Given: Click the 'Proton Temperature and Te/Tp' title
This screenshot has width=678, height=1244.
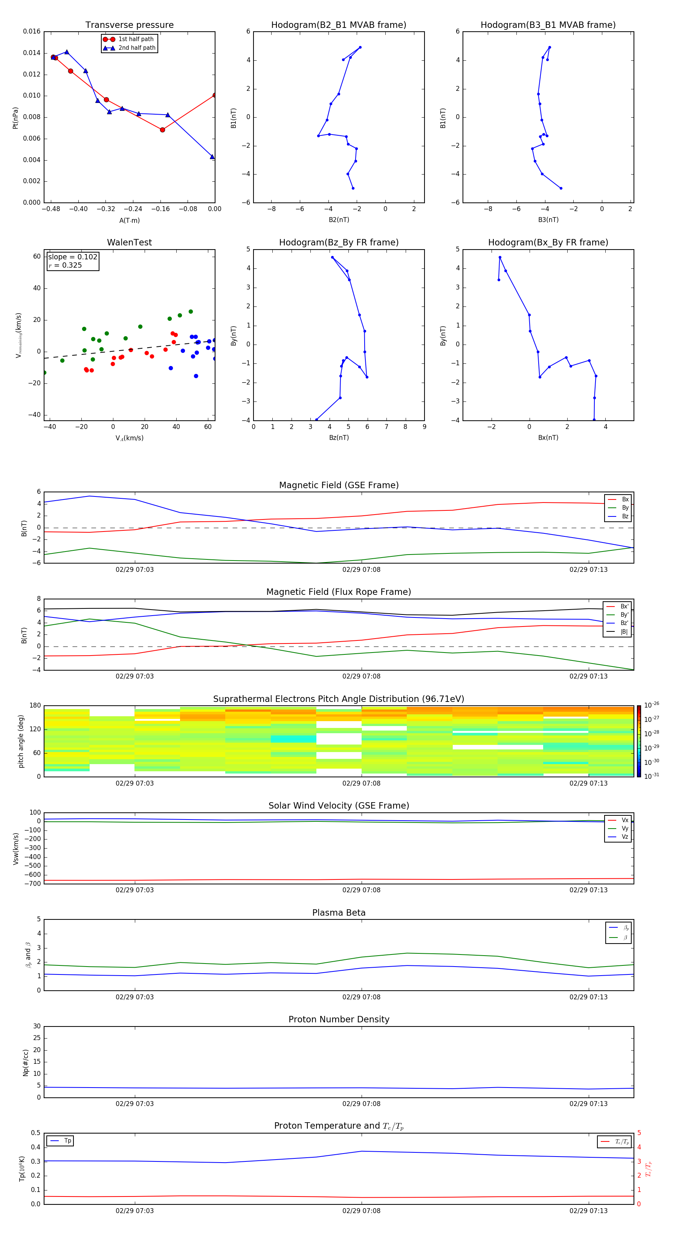Looking at the screenshot, I should (339, 1126).
